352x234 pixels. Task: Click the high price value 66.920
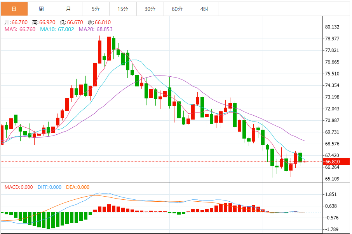[x=47, y=22]
